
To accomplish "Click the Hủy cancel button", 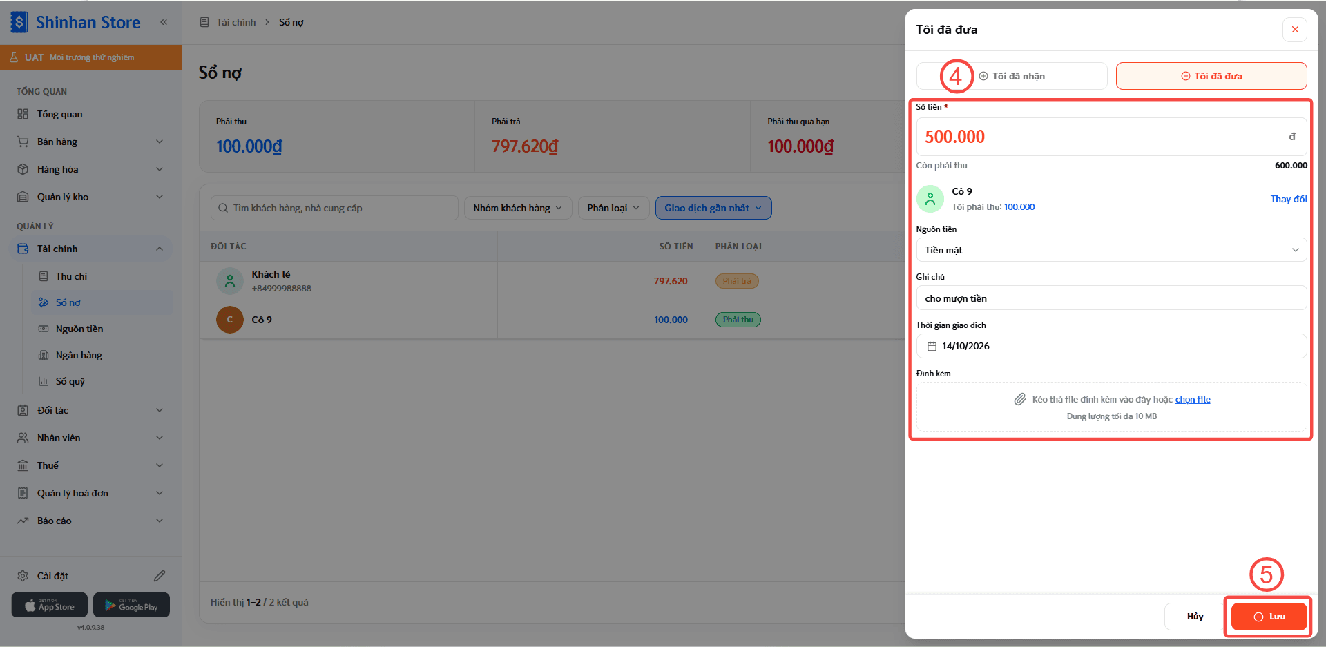I will 1195,617.
